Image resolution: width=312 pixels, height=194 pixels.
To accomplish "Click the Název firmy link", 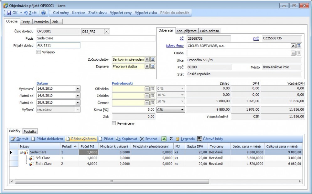I will click(x=175, y=46).
